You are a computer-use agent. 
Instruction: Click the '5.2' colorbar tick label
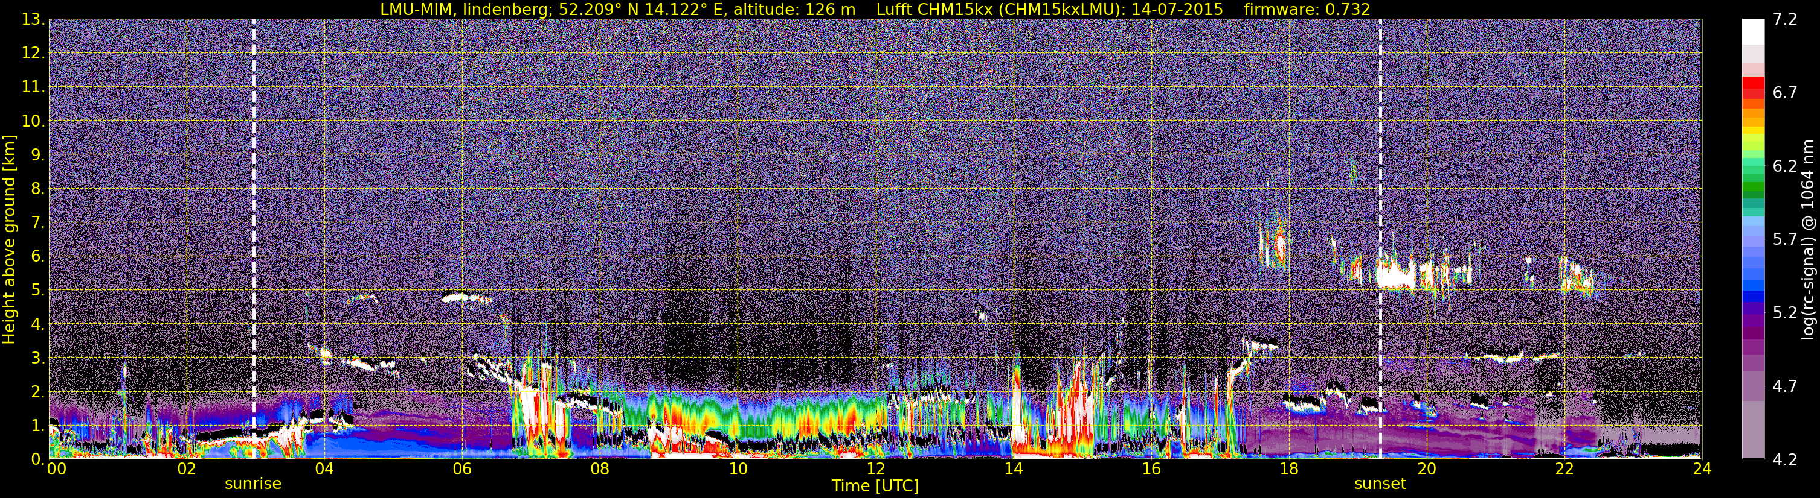coord(1785,313)
